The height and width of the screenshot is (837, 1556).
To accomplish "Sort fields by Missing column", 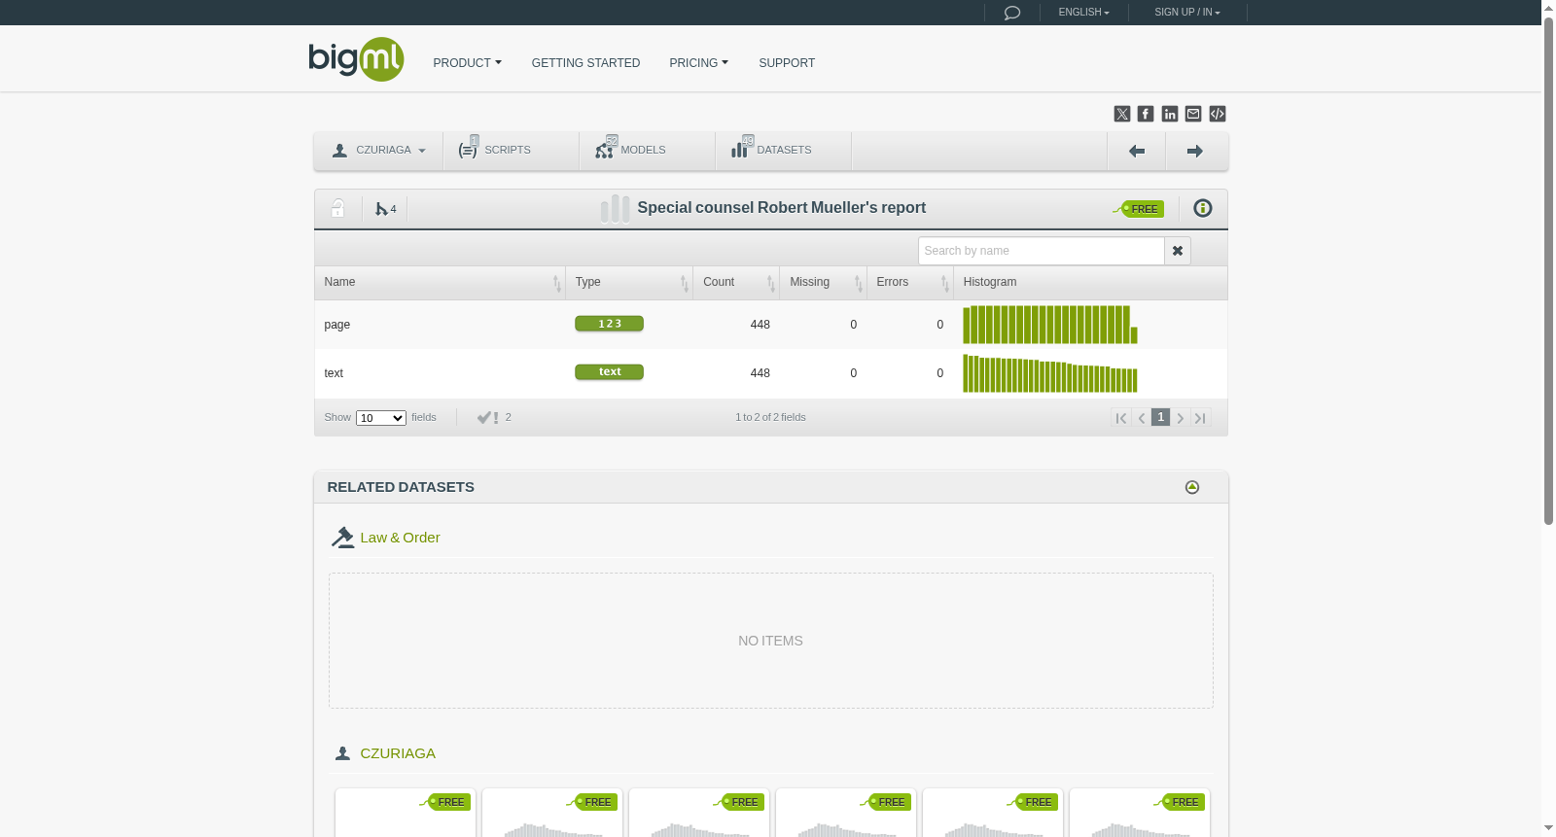I will pos(823,283).
